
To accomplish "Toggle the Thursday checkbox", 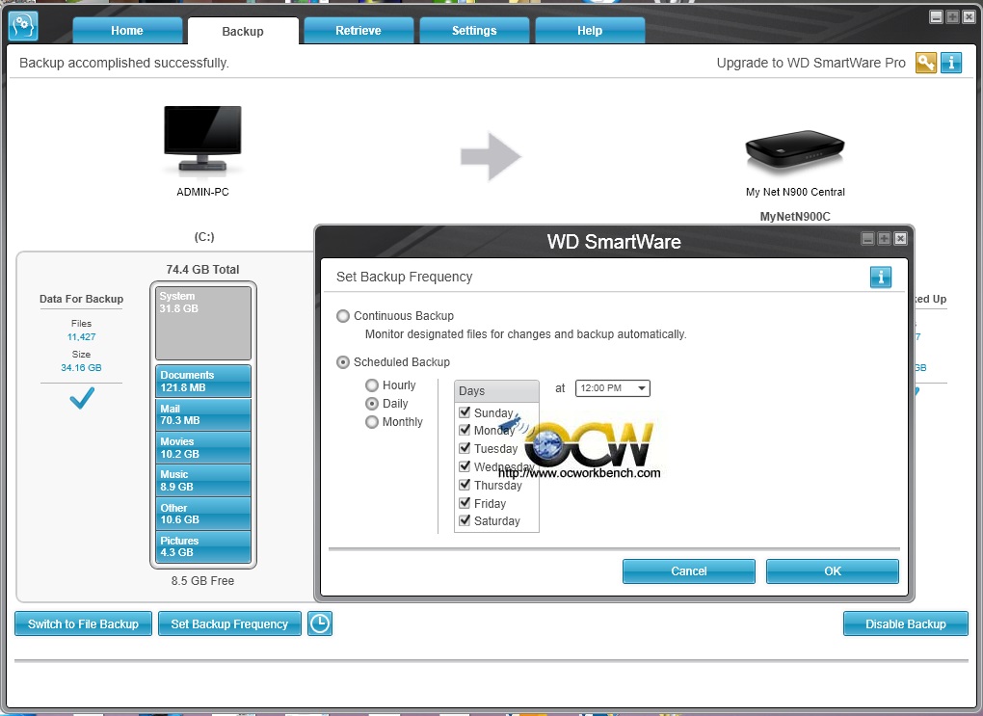I will pyautogui.click(x=465, y=484).
